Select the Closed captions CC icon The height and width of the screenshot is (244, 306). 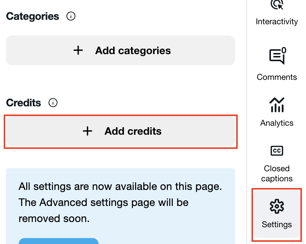[277, 151]
